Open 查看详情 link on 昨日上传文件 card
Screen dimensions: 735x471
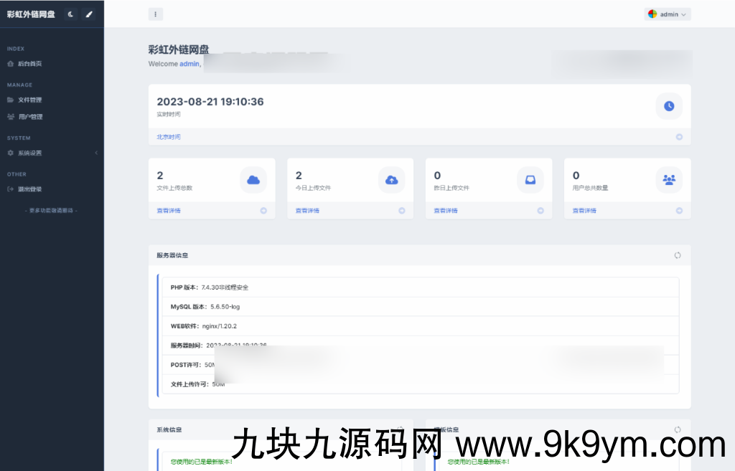pos(448,210)
